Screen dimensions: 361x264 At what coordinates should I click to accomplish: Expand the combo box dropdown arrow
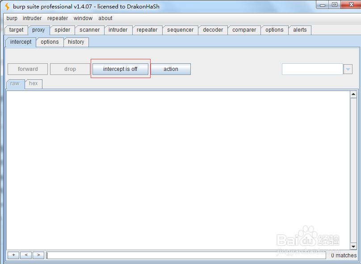pos(348,69)
